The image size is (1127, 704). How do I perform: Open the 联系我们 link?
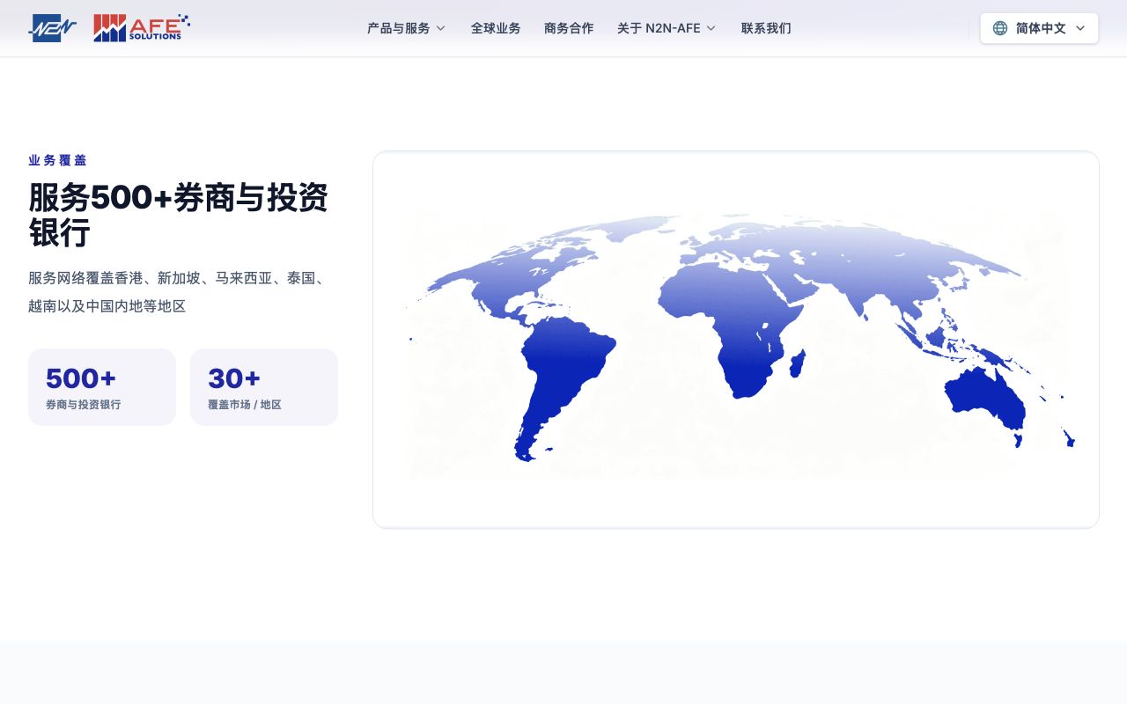click(x=766, y=28)
